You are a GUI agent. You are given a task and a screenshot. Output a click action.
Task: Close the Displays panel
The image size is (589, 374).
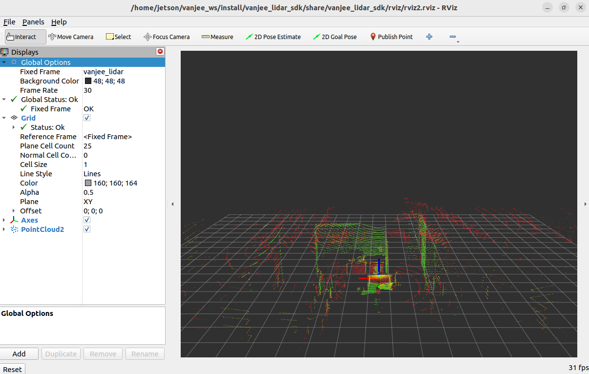(x=160, y=52)
